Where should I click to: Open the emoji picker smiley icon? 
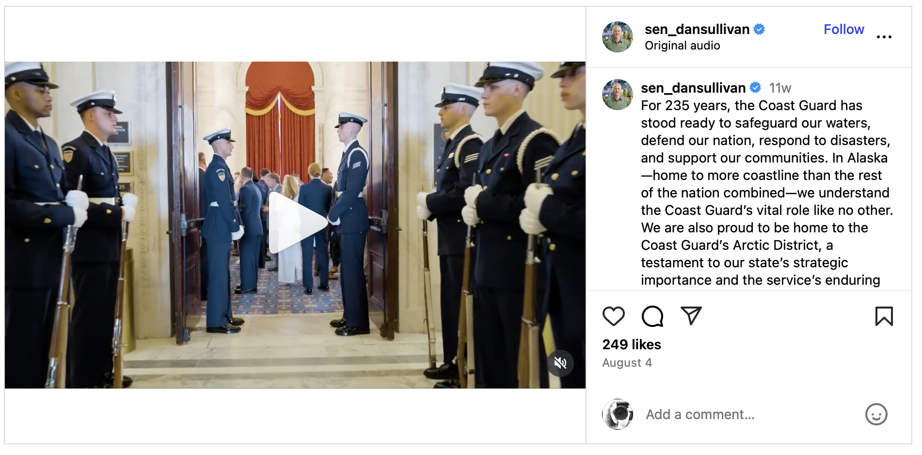click(876, 414)
